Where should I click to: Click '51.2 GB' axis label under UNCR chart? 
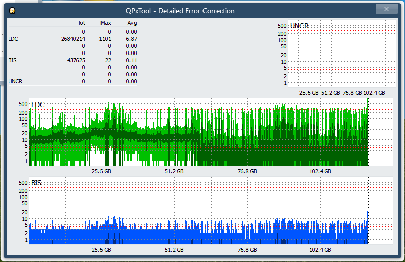330,93
